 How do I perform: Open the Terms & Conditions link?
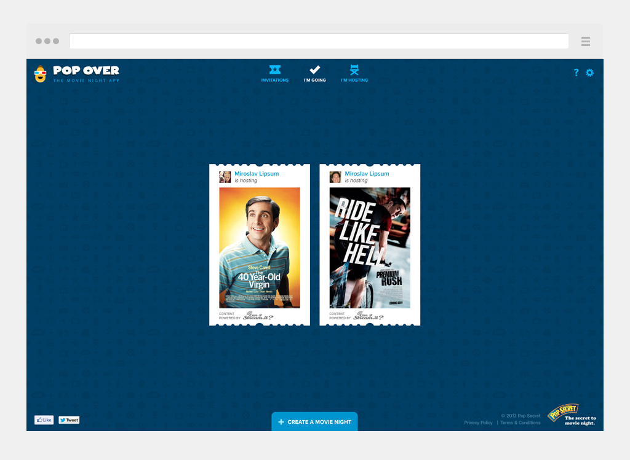tap(520, 423)
